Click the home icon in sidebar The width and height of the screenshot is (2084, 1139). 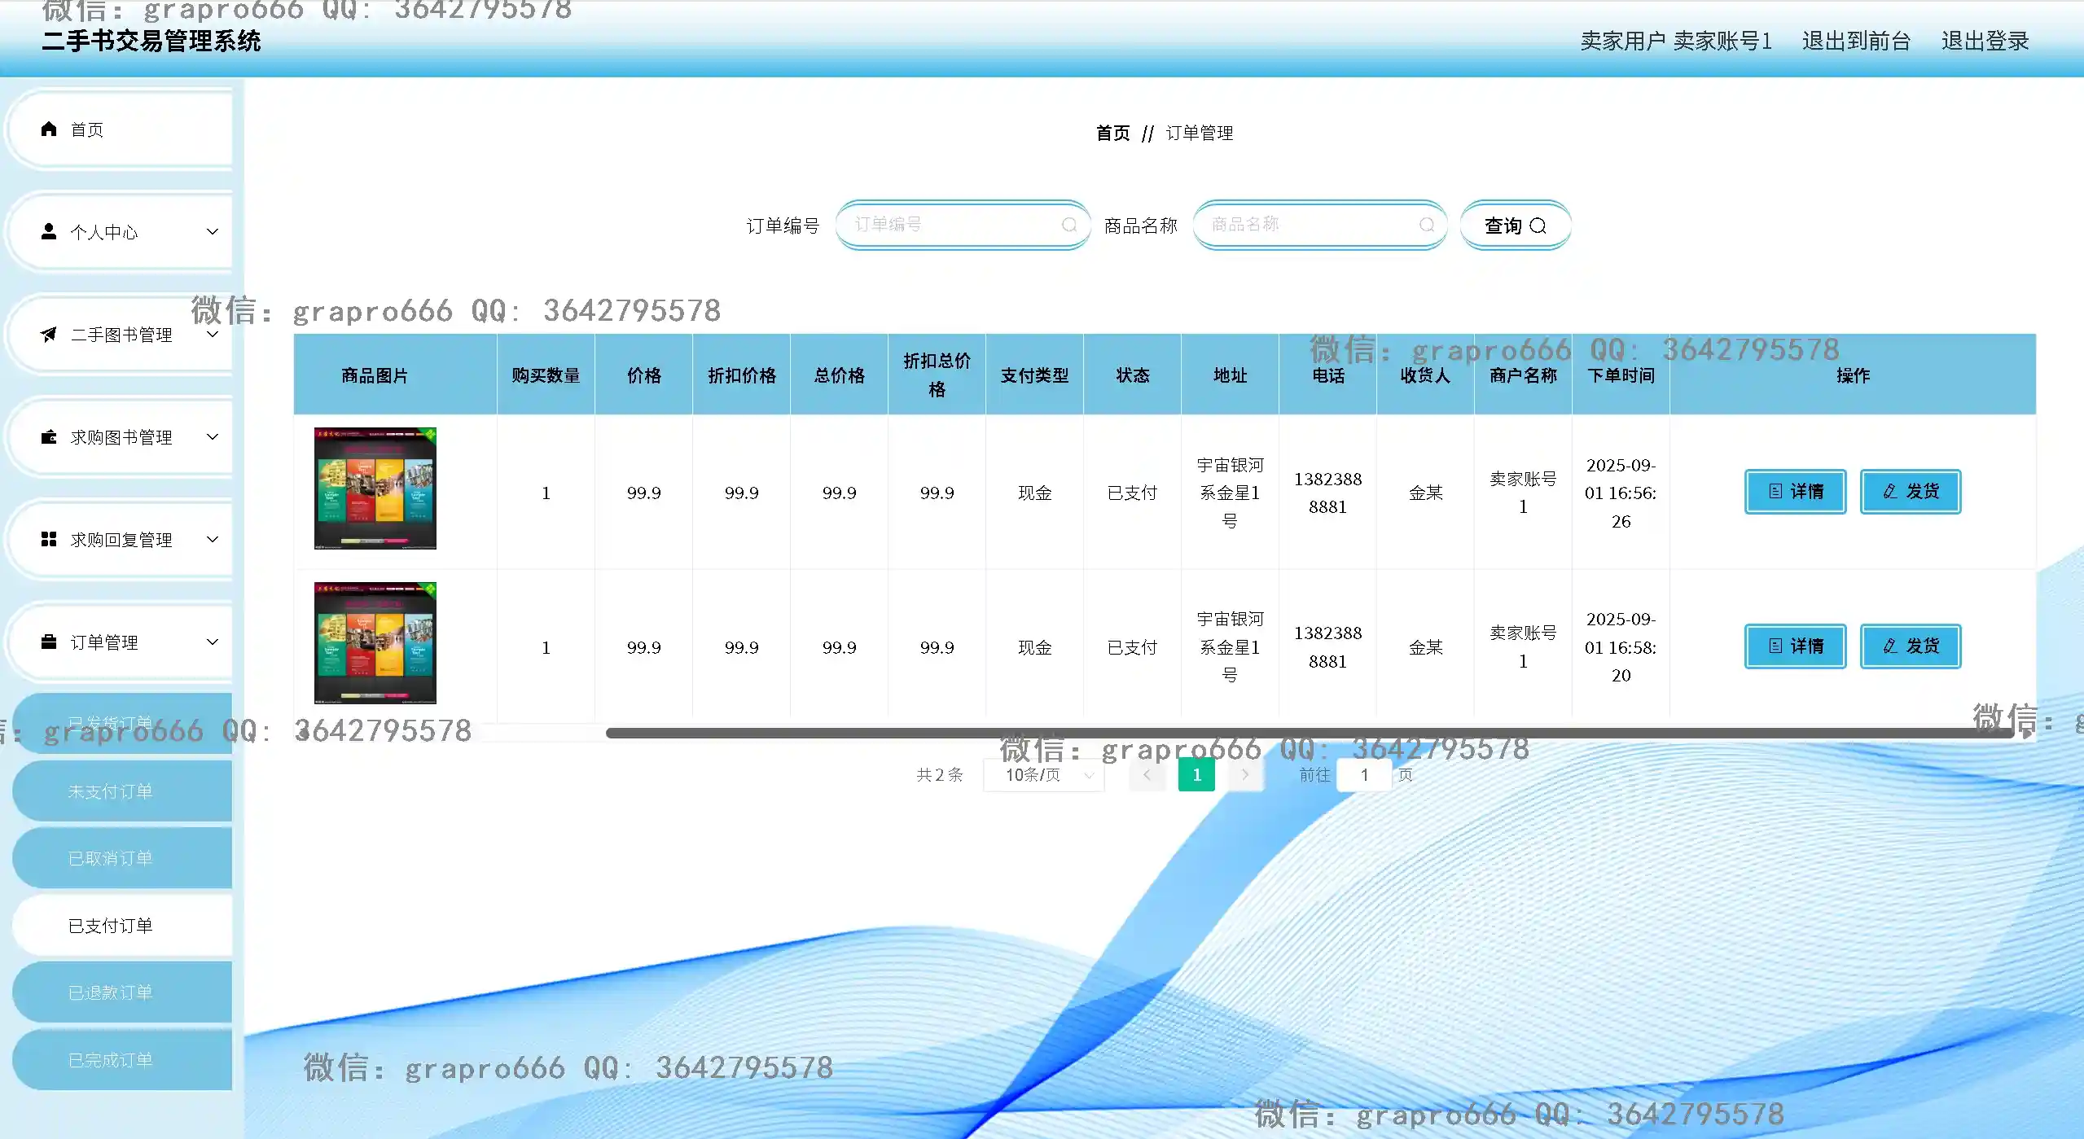tap(49, 129)
